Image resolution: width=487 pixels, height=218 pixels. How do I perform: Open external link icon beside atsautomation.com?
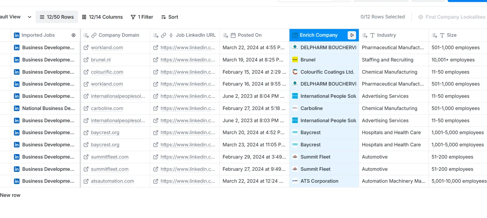tap(86, 181)
